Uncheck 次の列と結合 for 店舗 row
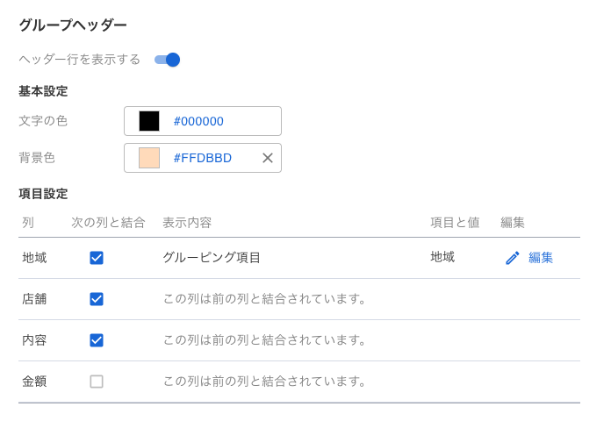This screenshot has height=421, width=611. (97, 299)
